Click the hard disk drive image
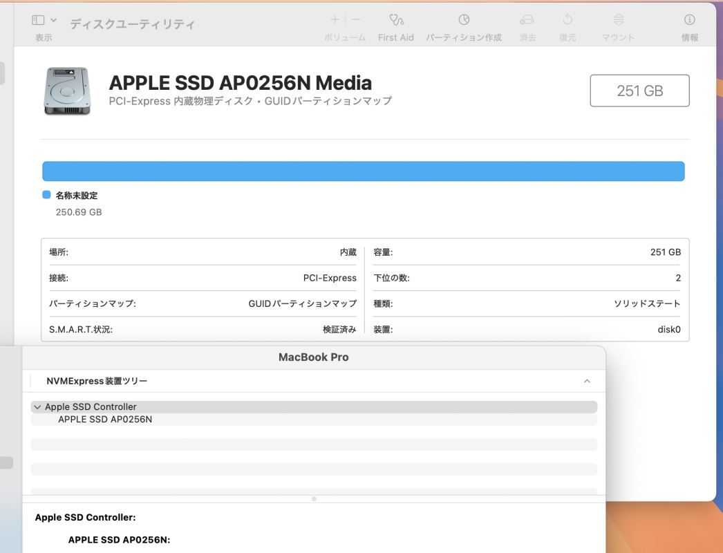Screen dimensions: 723x553 [67, 91]
